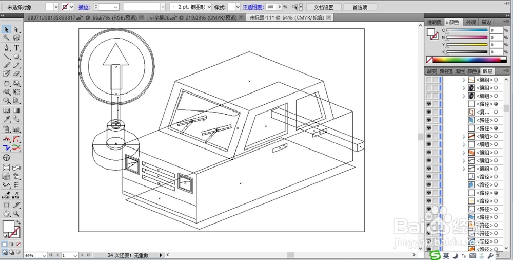Close the 未标题-11 document tab

[x=329, y=17]
